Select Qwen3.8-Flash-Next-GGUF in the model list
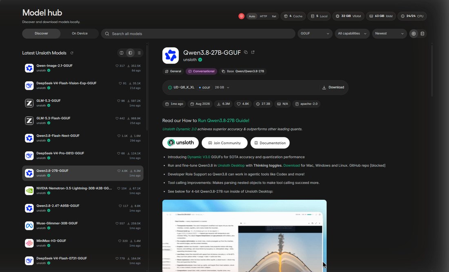Image resolution: width=449 pixels, height=272 pixels. click(83, 138)
